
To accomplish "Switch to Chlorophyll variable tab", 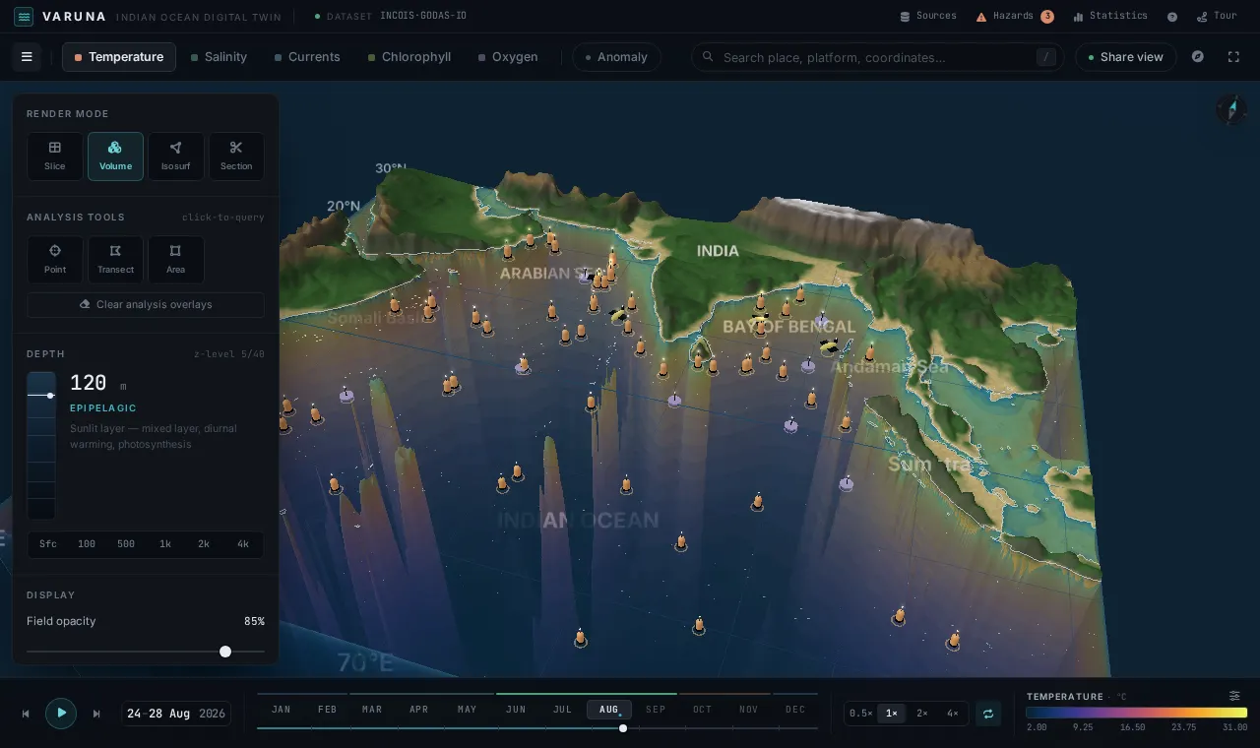I will (409, 57).
